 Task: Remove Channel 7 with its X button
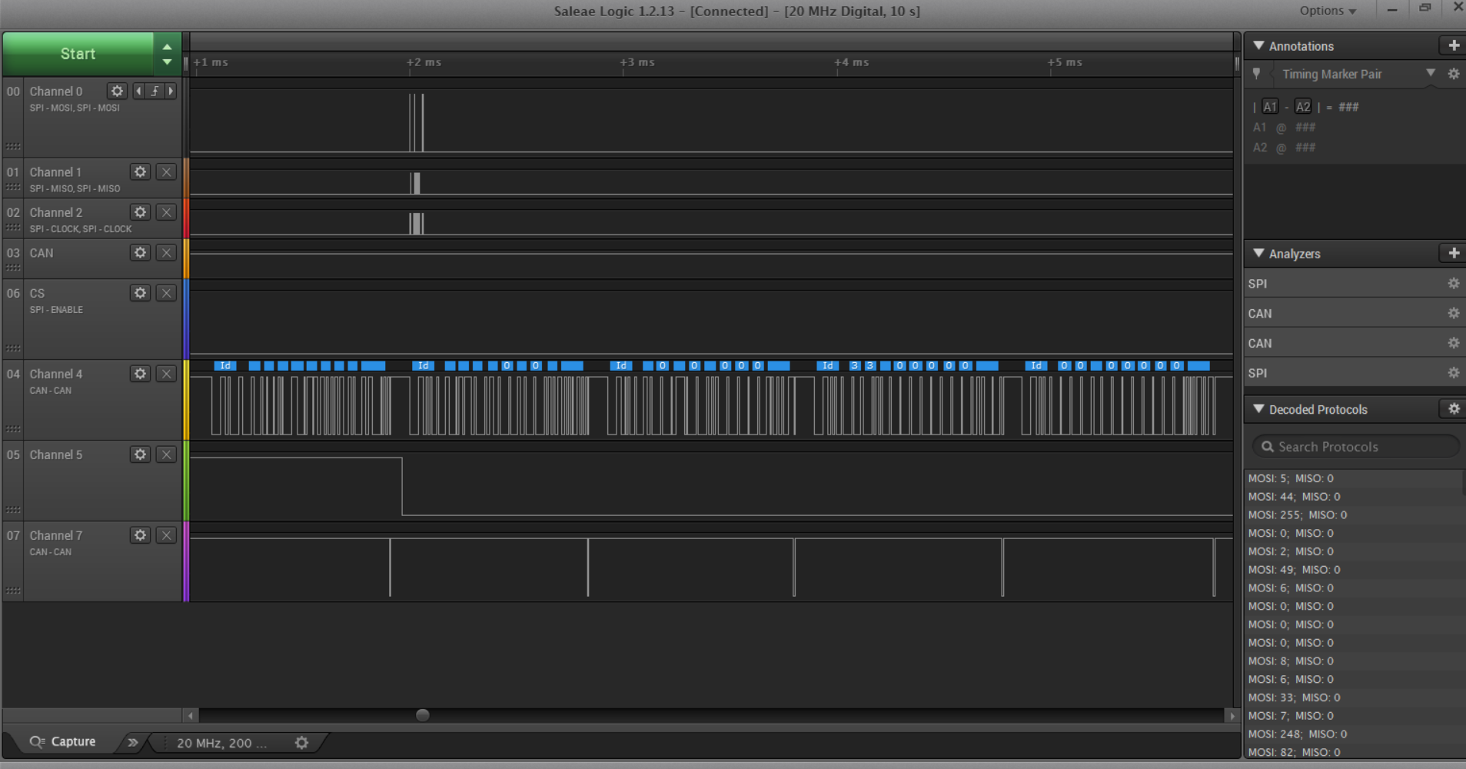(x=166, y=535)
